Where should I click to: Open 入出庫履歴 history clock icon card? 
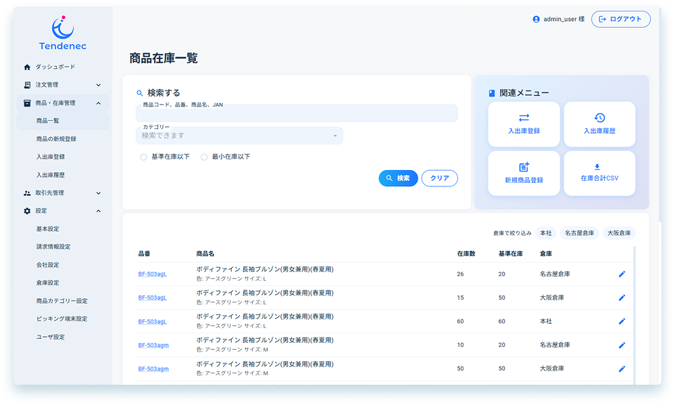coord(599,124)
